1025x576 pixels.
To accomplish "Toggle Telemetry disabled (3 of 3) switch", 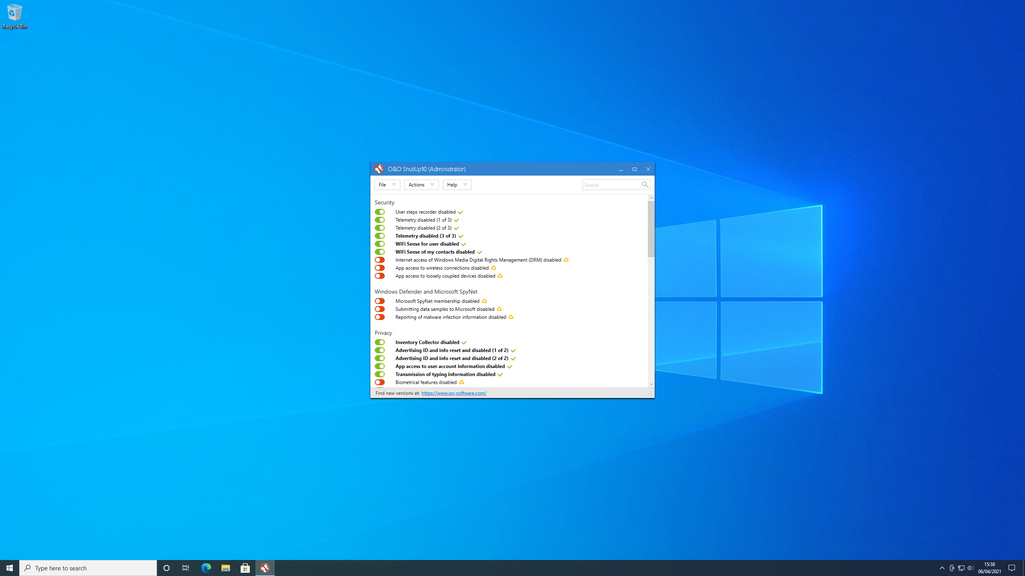I will 380,236.
